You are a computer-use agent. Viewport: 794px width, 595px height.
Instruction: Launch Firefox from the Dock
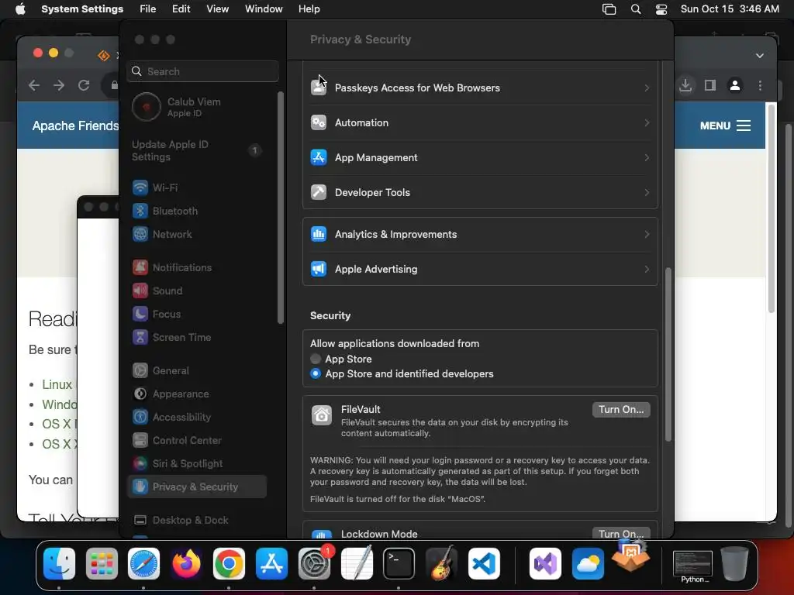point(186,563)
